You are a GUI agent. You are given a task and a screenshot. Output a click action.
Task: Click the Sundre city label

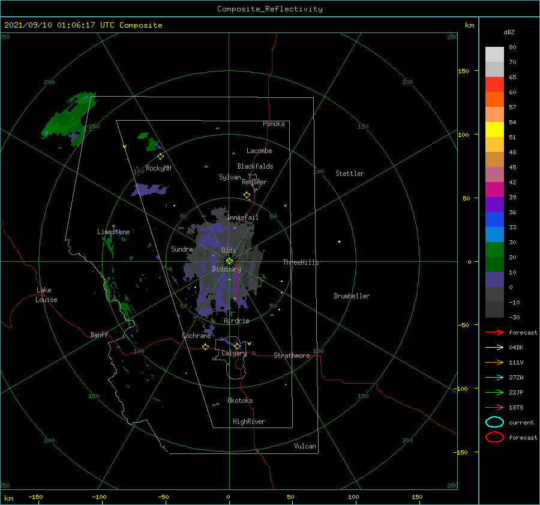182,249
